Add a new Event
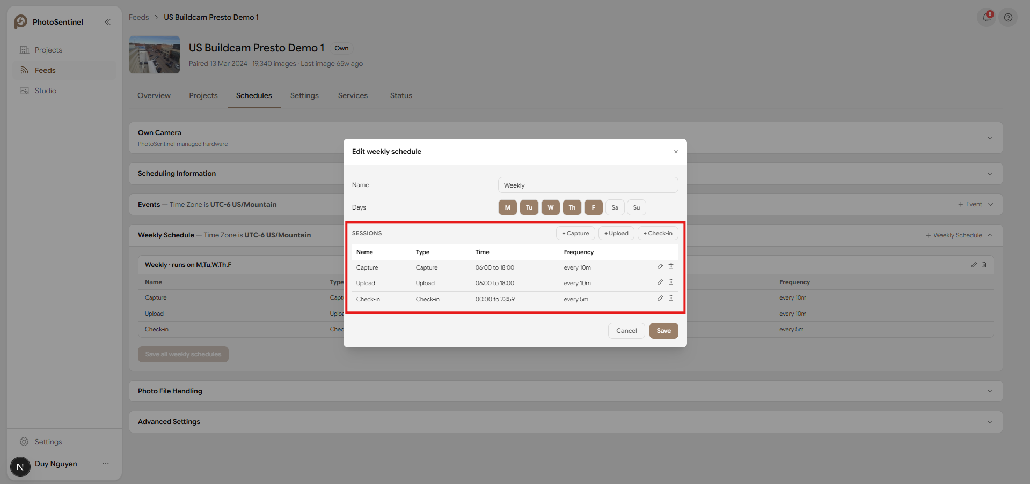This screenshot has width=1030, height=484. point(970,204)
